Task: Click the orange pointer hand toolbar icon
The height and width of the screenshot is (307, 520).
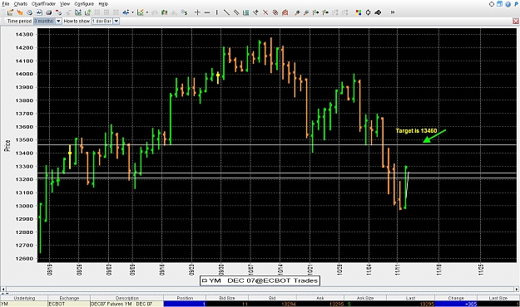Action: click(x=20, y=12)
